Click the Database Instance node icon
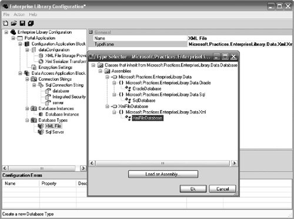 [41, 114]
